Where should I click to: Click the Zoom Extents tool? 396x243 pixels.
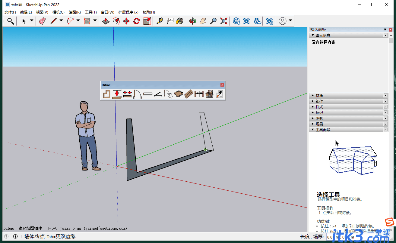pyautogui.click(x=223, y=21)
